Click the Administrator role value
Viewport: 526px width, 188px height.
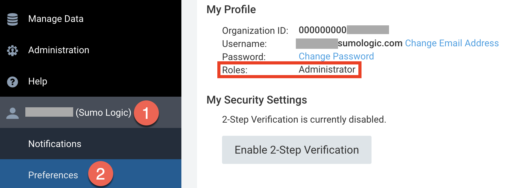pos(327,69)
